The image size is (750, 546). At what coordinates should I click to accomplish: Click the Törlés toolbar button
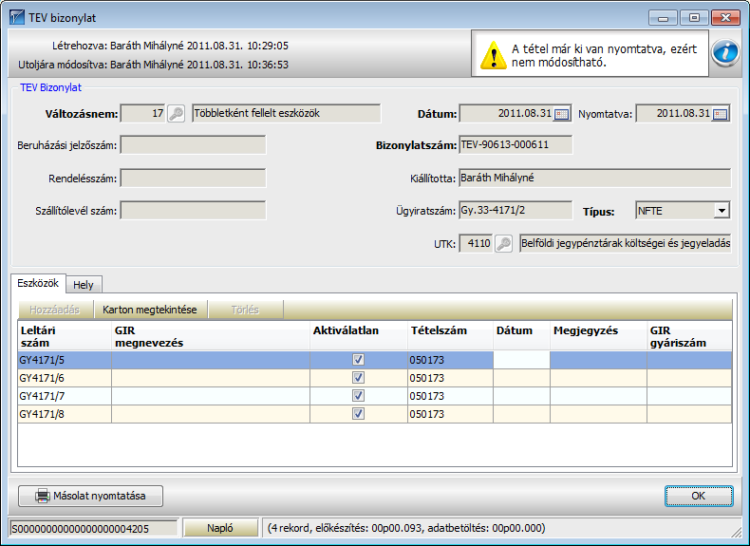245,310
